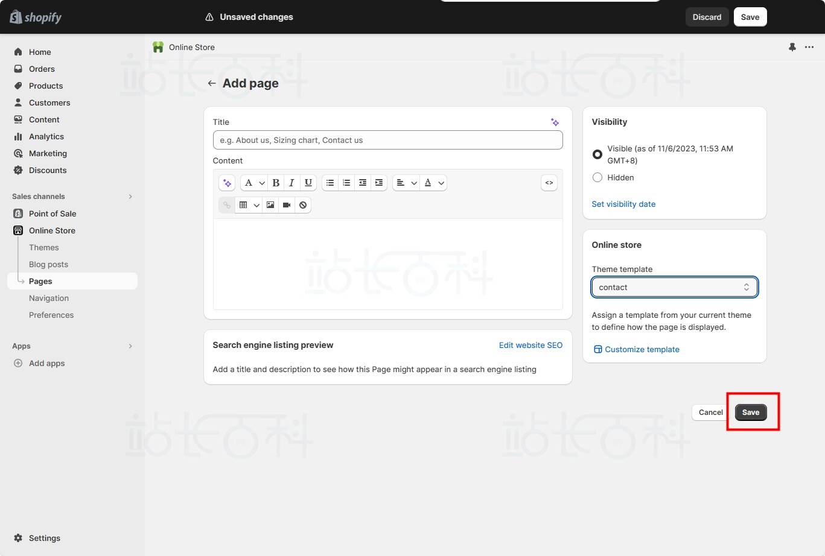Select the Hidden visibility option
Viewport: 825px width, 556px height.
tap(597, 177)
